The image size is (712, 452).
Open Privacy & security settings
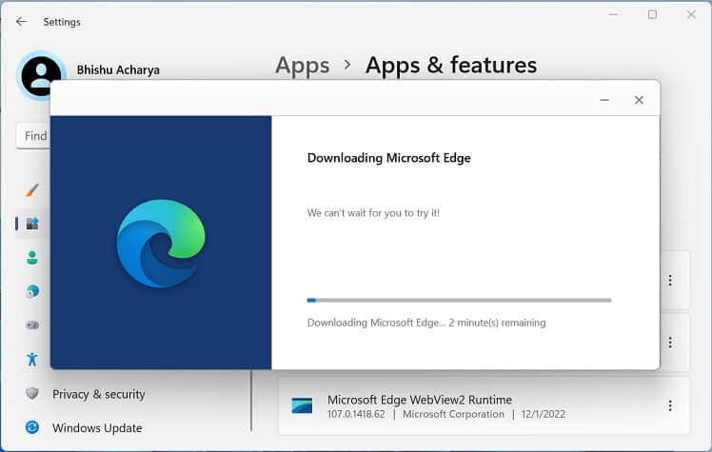[99, 394]
